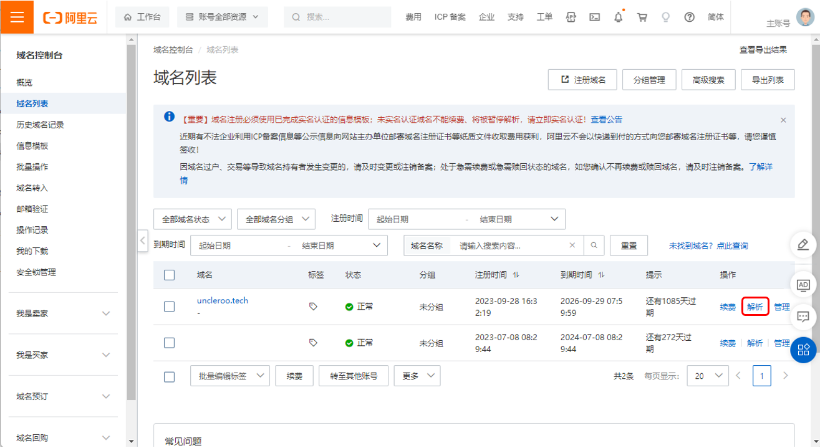Open the 费用 top menu

point(413,17)
